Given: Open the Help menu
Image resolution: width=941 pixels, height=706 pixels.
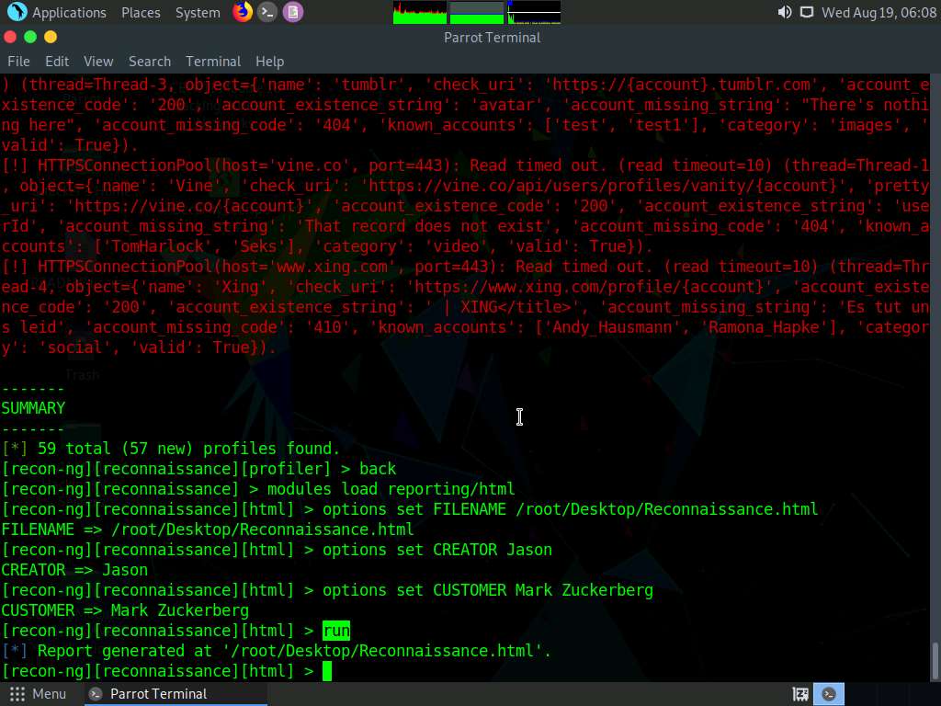Looking at the screenshot, I should tap(269, 62).
